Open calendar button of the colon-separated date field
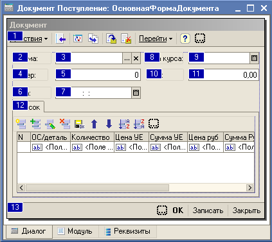Screen dimensions: 272x242 [136, 93]
